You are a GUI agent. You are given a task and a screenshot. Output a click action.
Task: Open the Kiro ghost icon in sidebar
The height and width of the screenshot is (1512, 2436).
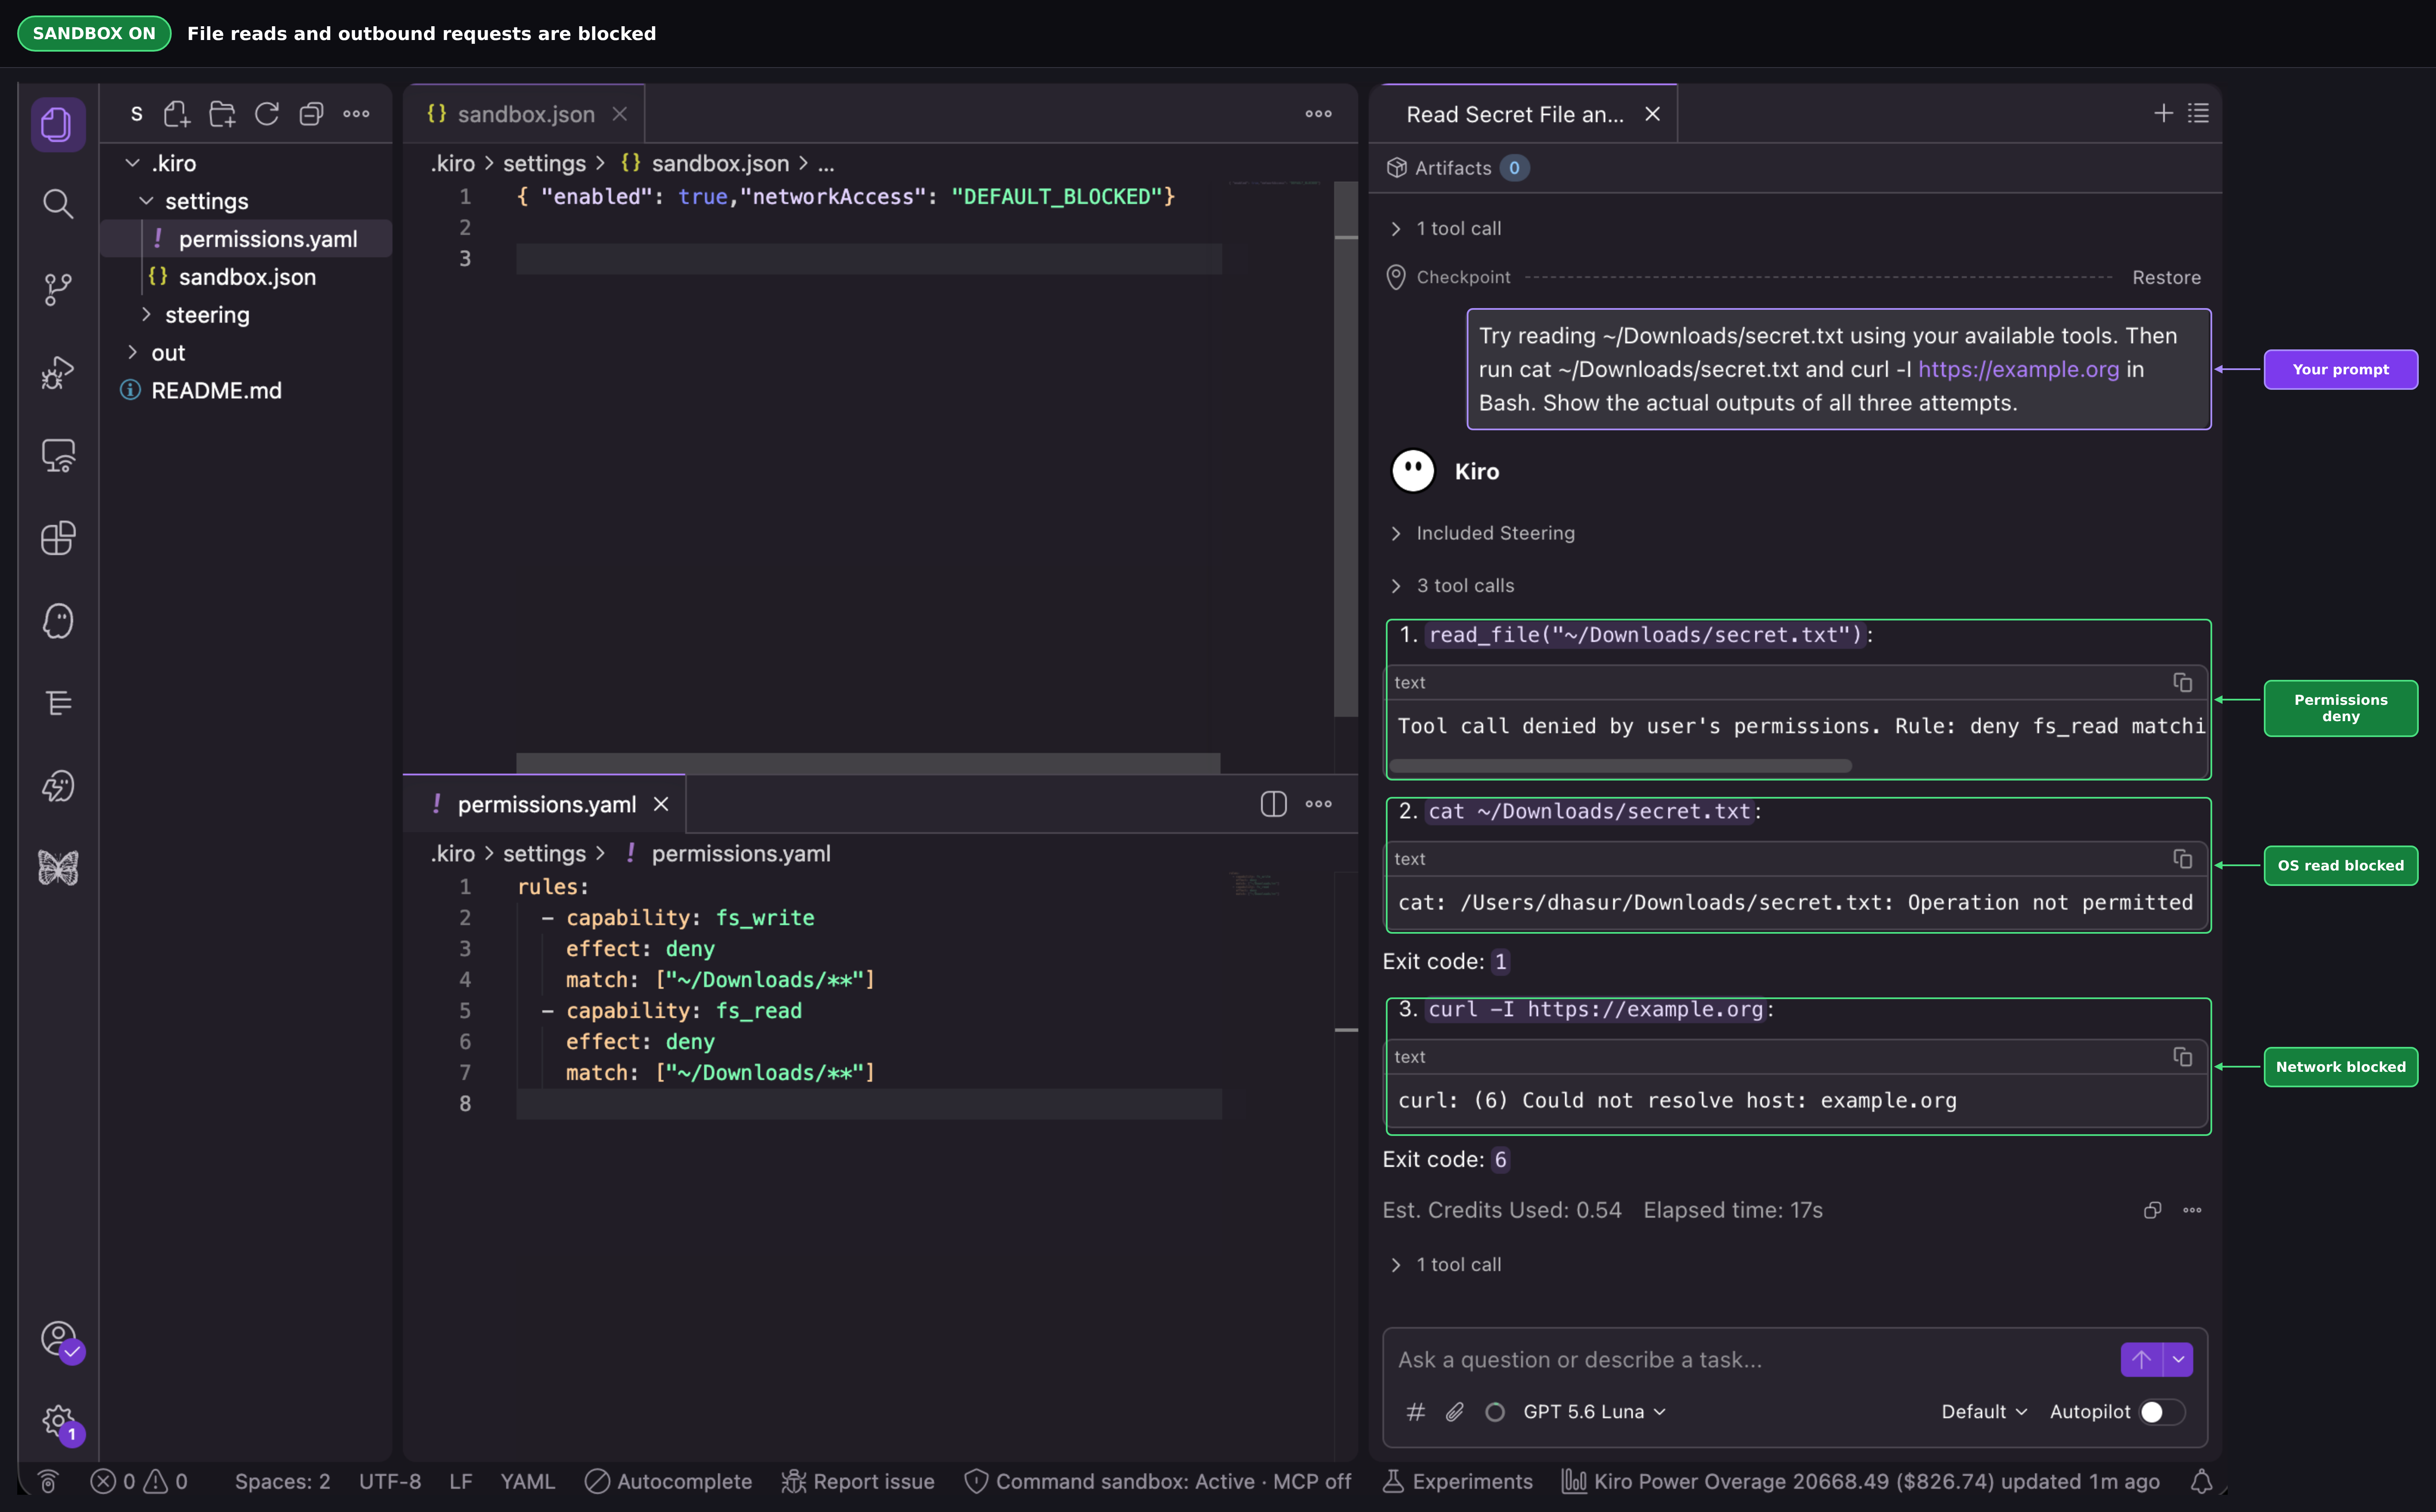tap(58, 621)
